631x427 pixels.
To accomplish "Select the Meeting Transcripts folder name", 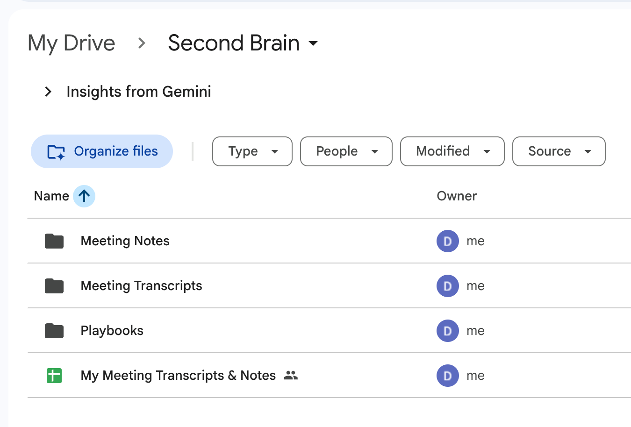I will click(x=141, y=286).
